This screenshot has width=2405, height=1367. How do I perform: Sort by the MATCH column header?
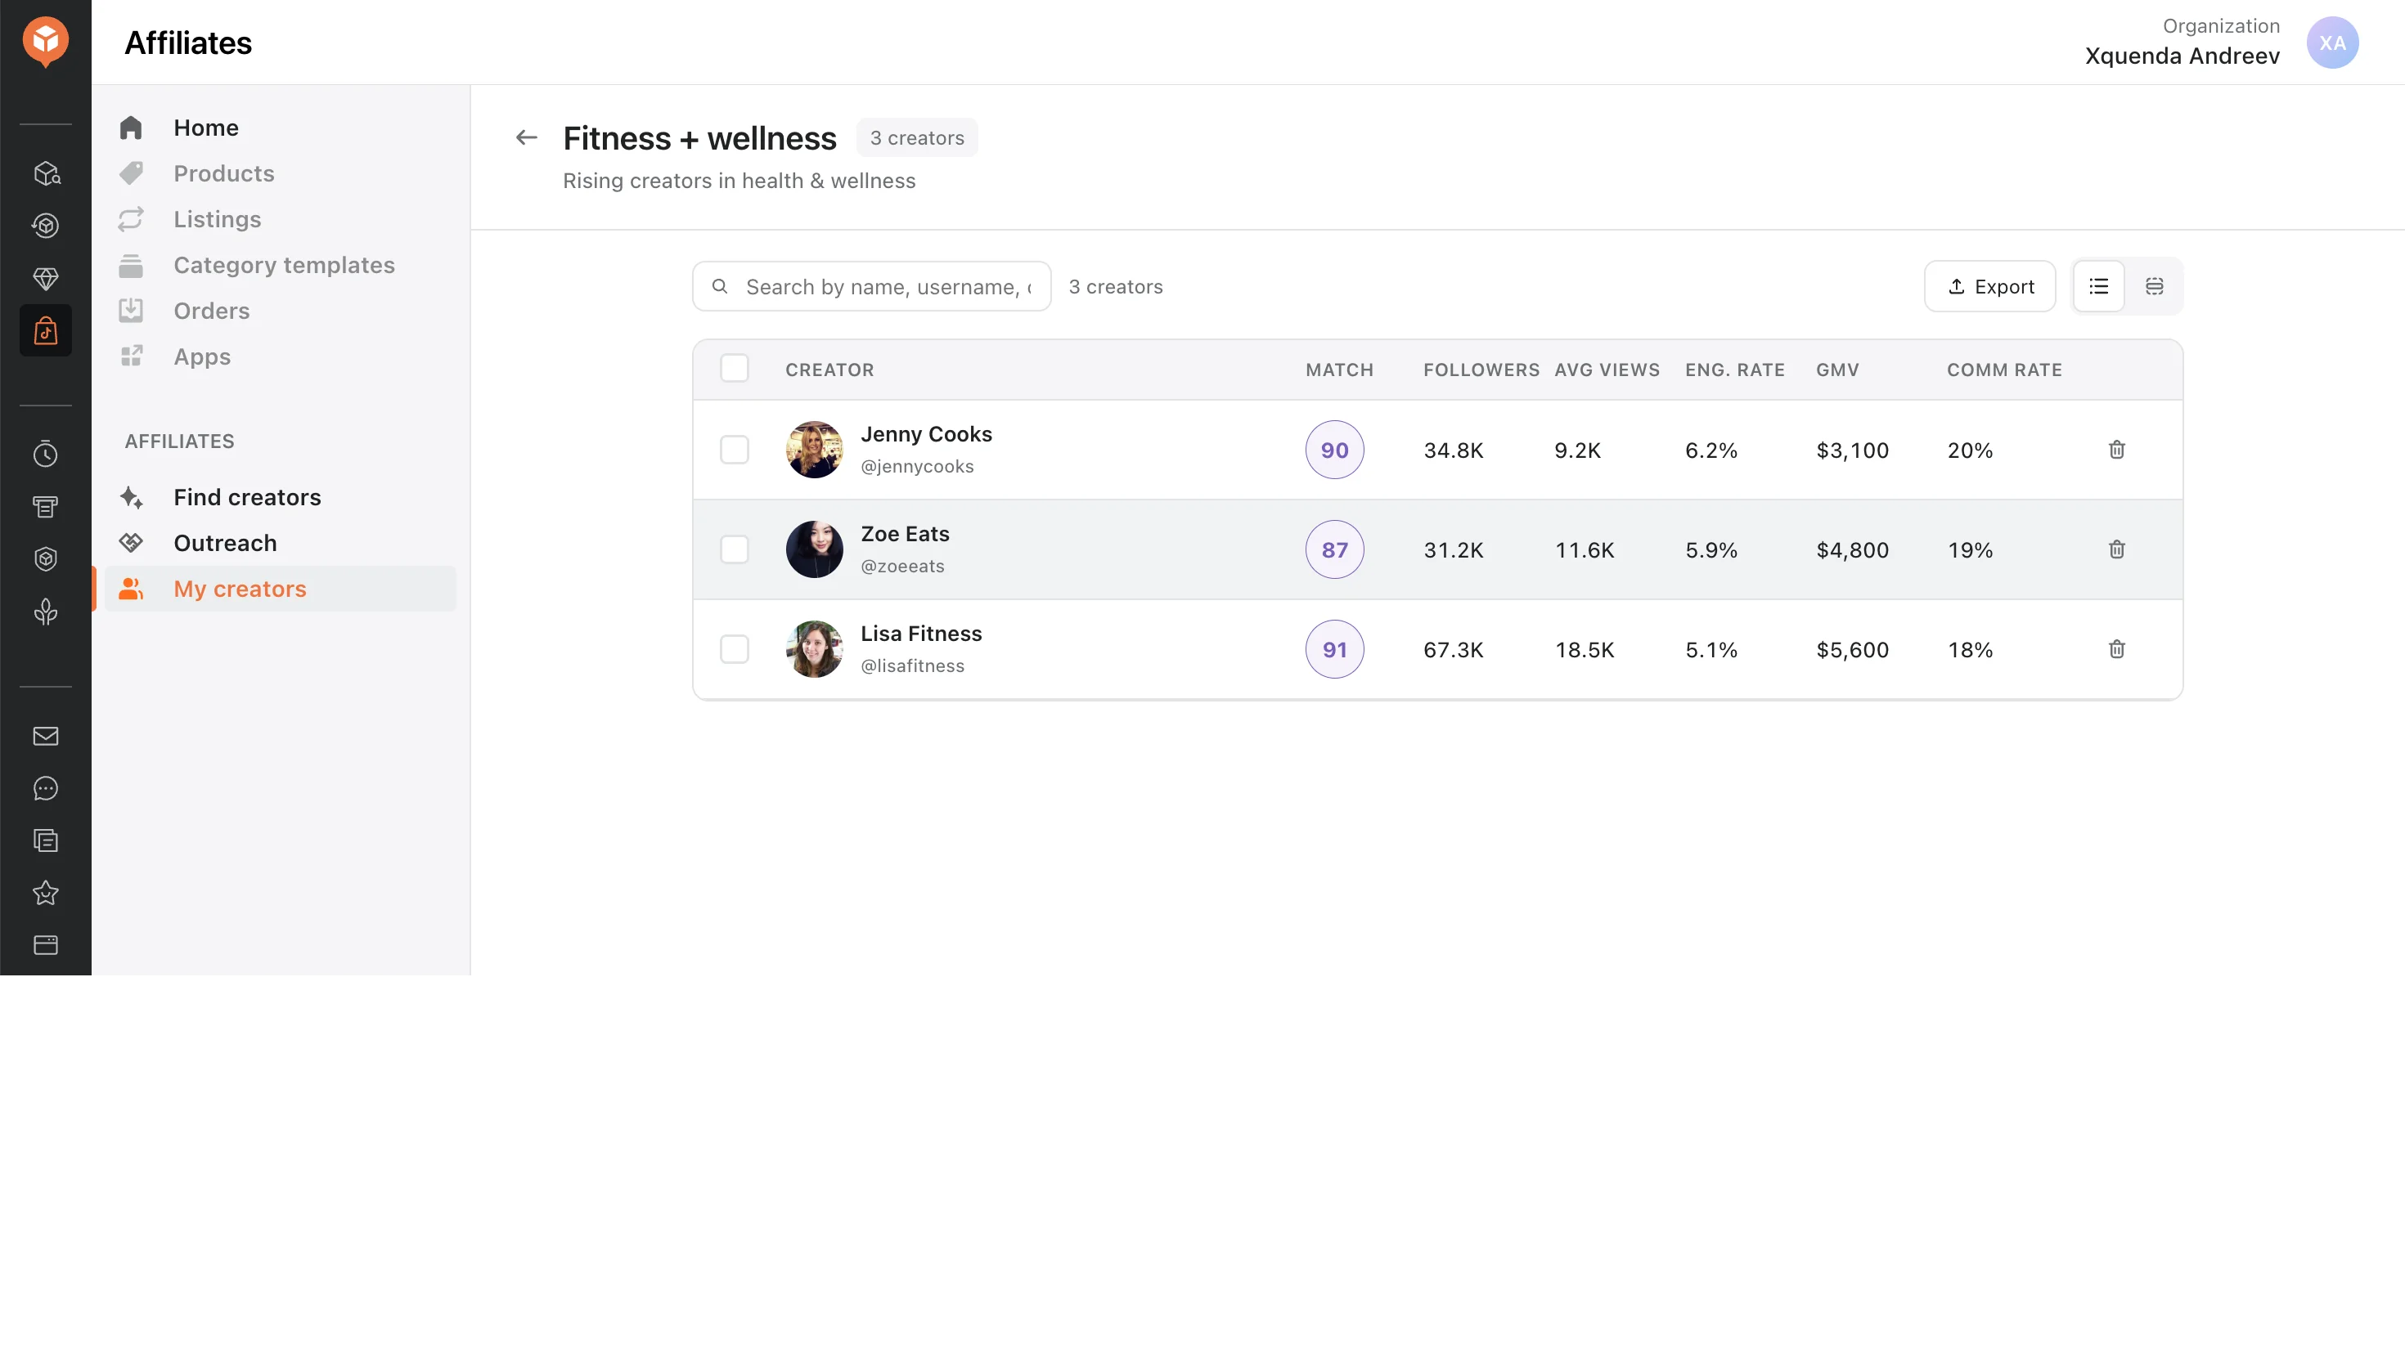coord(1339,370)
